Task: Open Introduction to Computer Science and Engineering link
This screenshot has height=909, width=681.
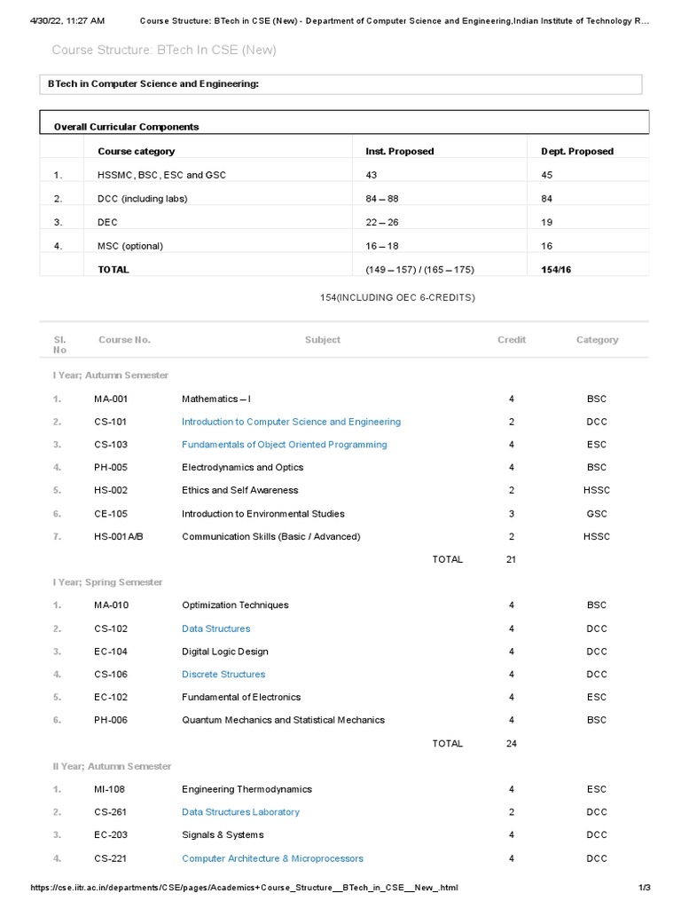Action: (x=291, y=422)
